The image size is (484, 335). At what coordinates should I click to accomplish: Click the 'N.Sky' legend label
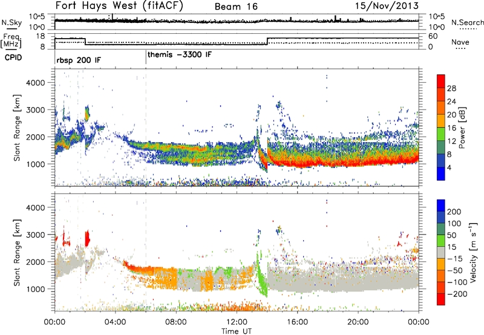pos(11,22)
